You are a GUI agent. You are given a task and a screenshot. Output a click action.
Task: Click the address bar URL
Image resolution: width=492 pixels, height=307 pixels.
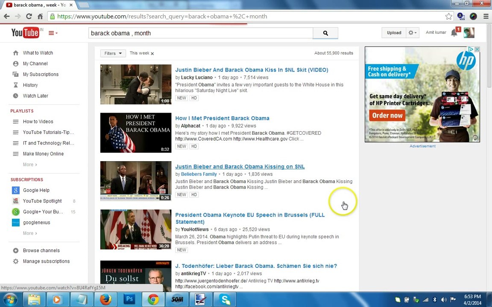[162, 16]
